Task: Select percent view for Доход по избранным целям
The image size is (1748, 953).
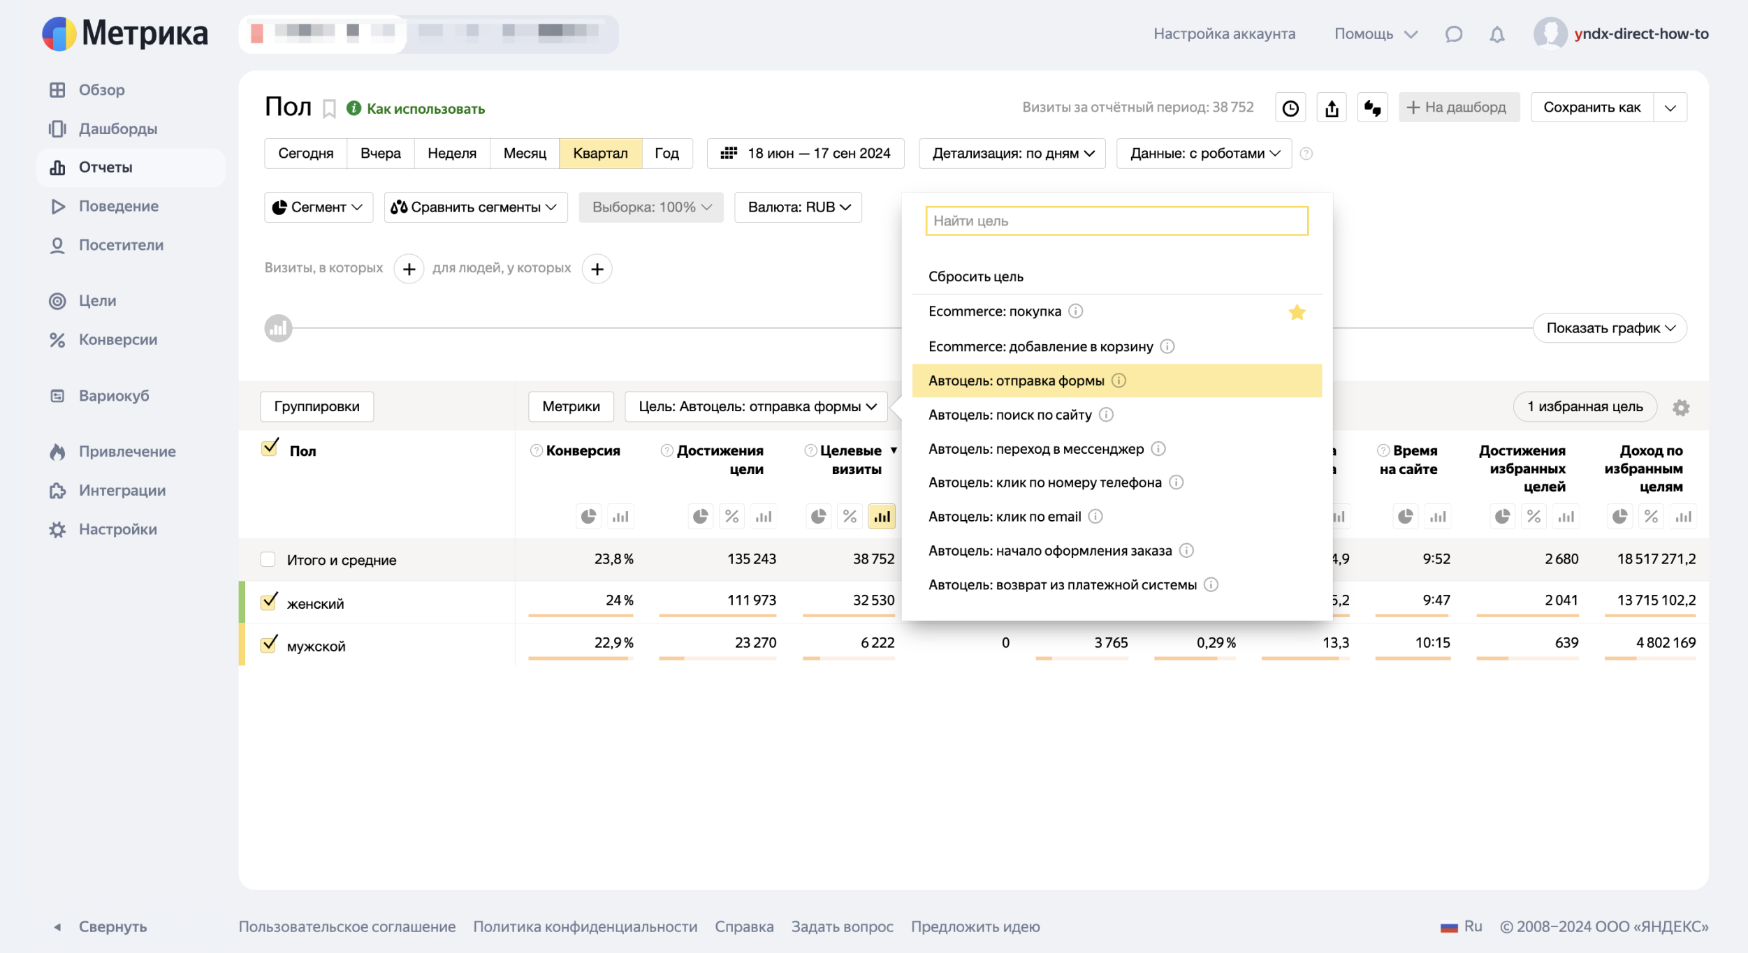Action: pyautogui.click(x=1651, y=517)
